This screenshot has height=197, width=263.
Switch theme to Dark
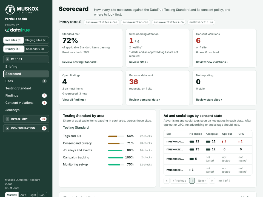tap(42, 195)
